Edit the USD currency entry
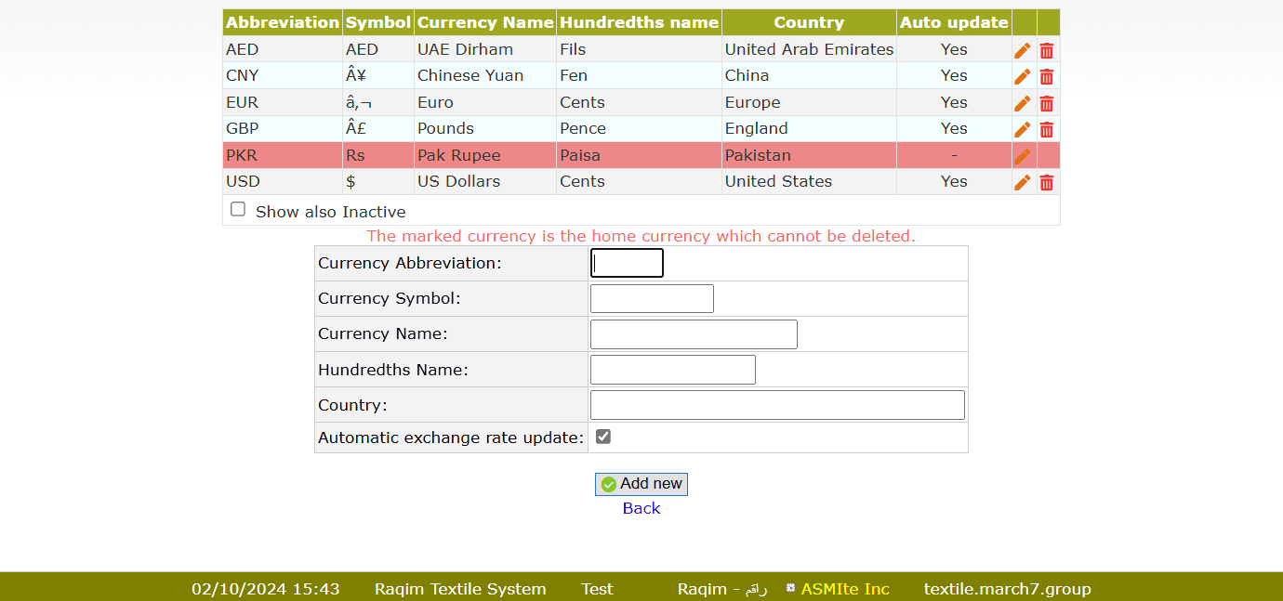This screenshot has height=601, width=1283. (x=1023, y=182)
